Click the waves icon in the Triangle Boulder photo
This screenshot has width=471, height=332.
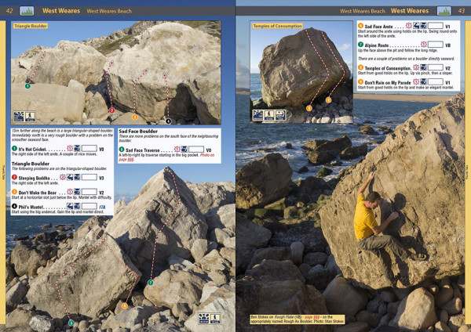pyautogui.click(x=19, y=117)
